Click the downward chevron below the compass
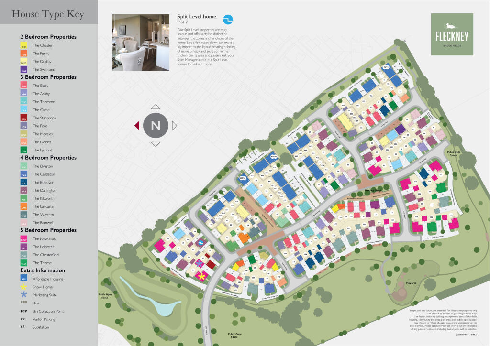490x346 pixels. 155,143
